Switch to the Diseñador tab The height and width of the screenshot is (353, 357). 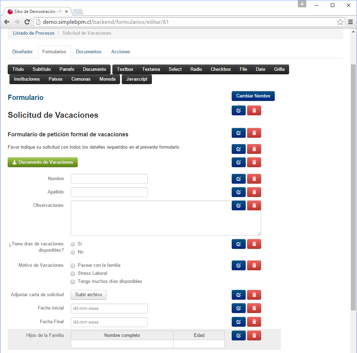[22, 52]
